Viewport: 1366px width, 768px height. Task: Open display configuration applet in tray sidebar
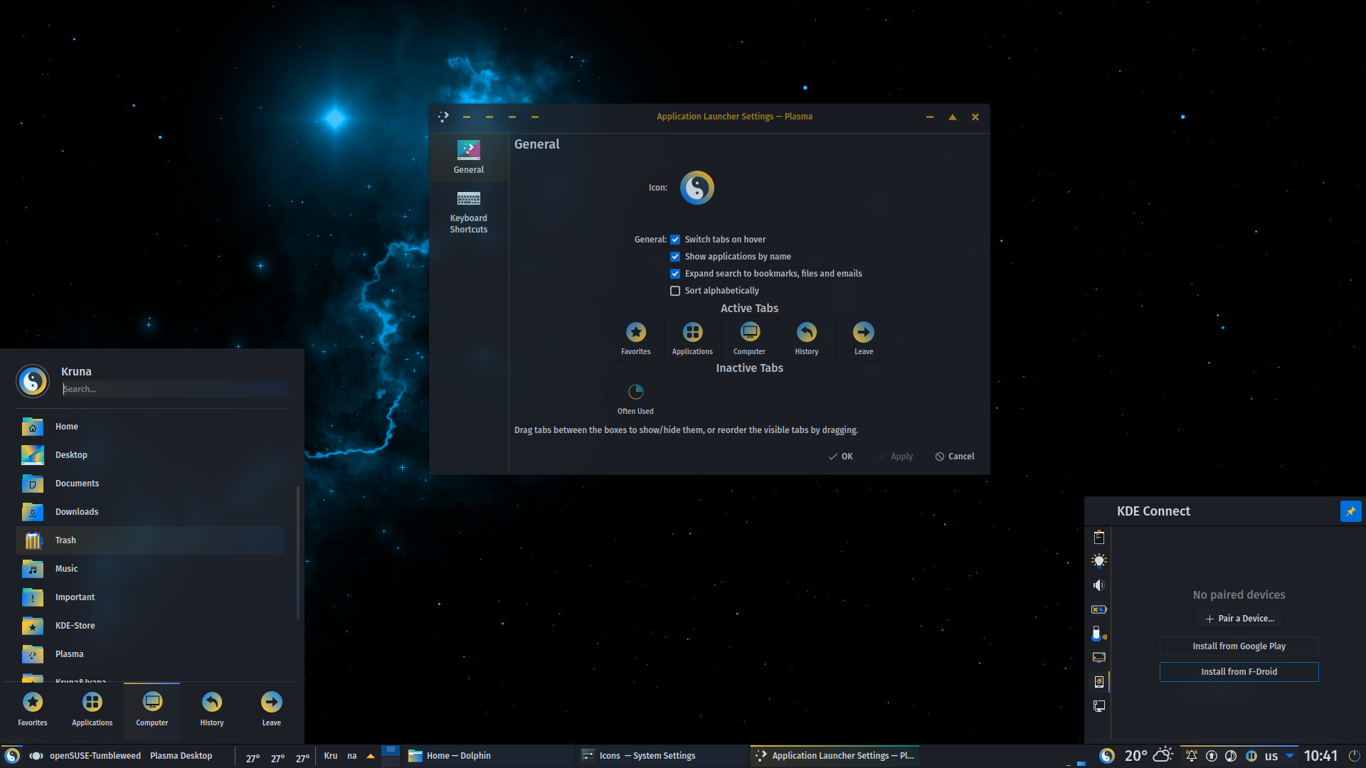tap(1099, 658)
